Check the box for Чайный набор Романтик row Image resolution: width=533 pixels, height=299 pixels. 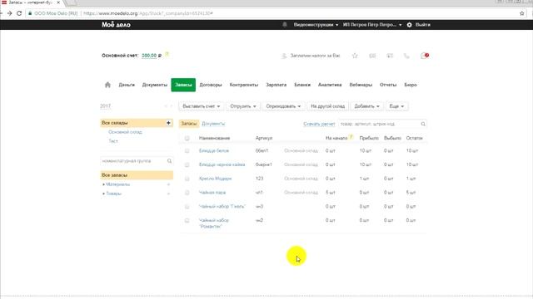coord(187,220)
